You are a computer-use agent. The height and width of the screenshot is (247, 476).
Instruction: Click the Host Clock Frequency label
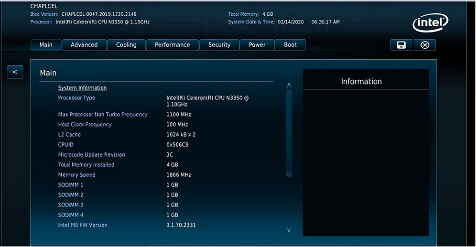pyautogui.click(x=85, y=124)
